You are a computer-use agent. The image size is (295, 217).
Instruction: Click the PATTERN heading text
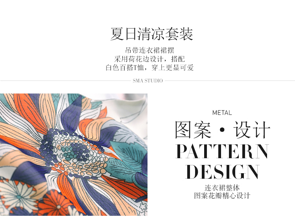222,152
